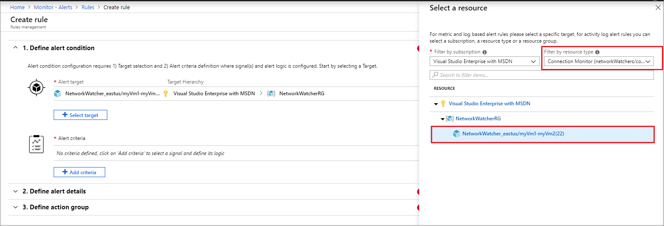Click the cube icon beside myVm1-myVm2(22) resource
The width and height of the screenshot is (664, 226).
click(456, 134)
